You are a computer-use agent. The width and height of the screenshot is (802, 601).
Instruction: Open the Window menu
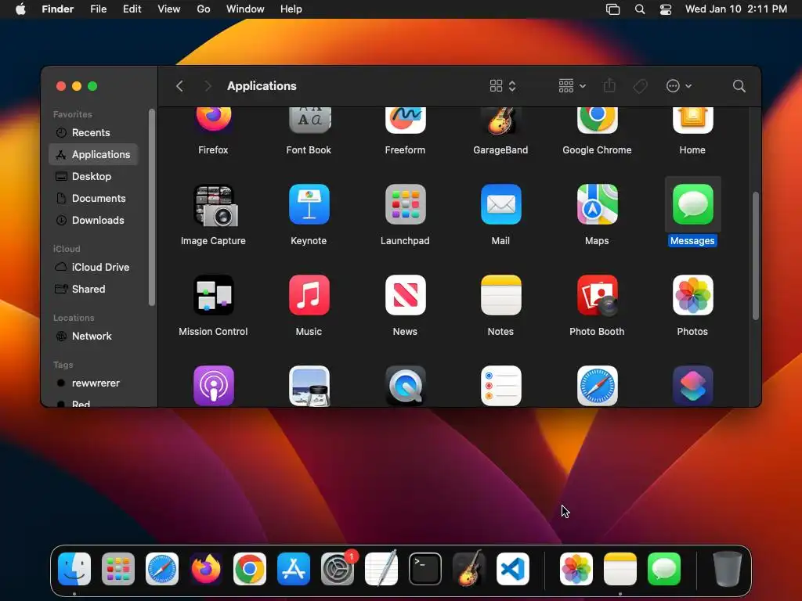tap(245, 9)
